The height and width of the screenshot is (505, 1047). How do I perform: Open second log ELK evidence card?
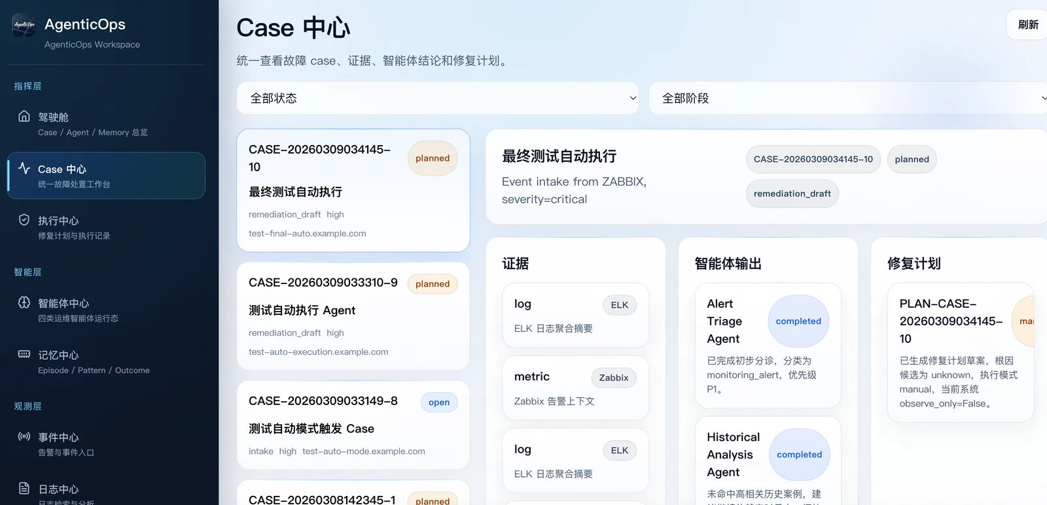(x=575, y=461)
